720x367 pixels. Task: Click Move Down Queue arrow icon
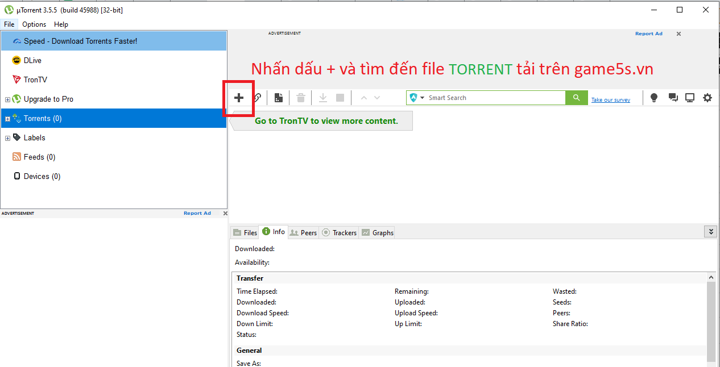pyautogui.click(x=377, y=98)
